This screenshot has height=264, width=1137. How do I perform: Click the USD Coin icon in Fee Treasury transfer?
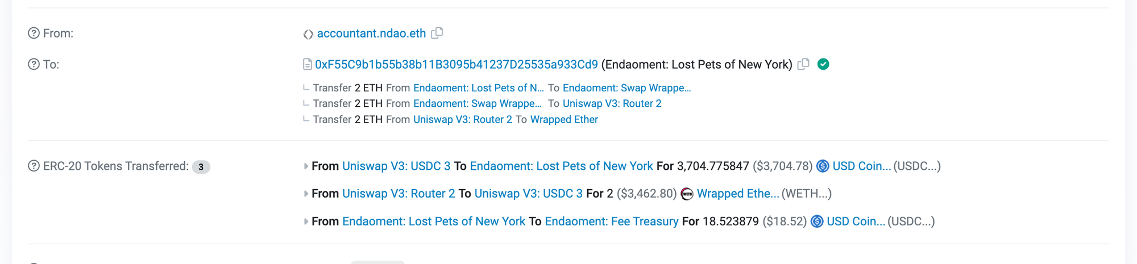pos(817,221)
